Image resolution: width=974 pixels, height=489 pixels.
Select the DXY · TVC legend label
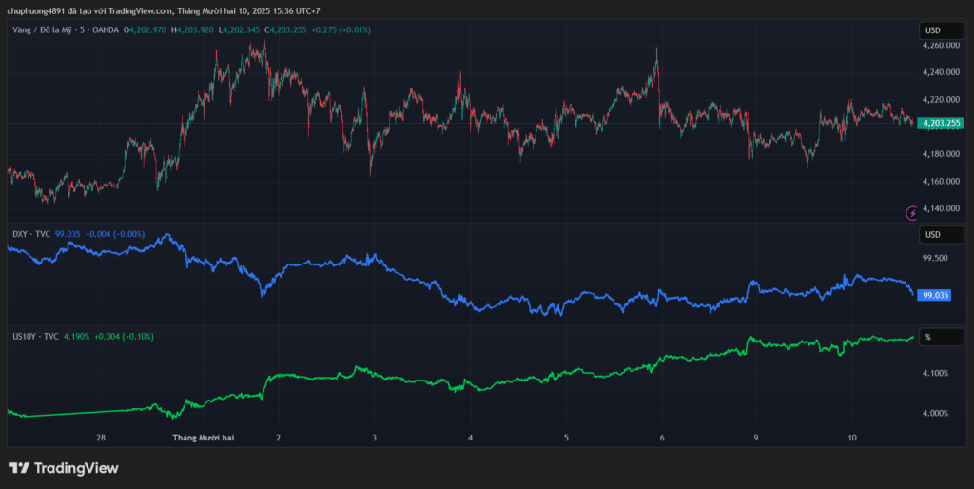(x=31, y=233)
